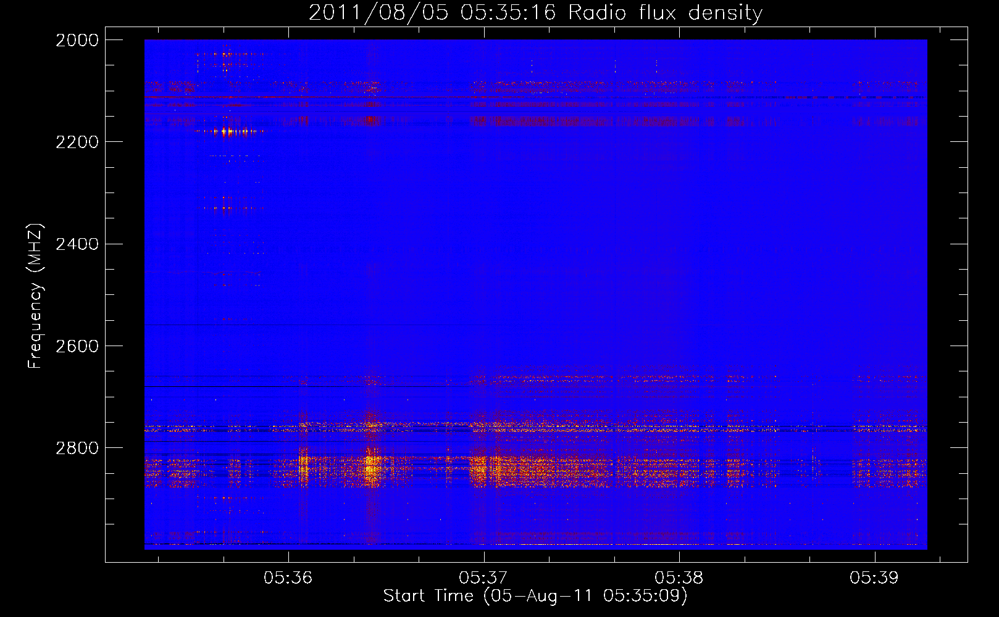Click the 'Start Time (05-Aug-11 05:35:09)' axis label
The width and height of the screenshot is (999, 617).
[x=535, y=596]
